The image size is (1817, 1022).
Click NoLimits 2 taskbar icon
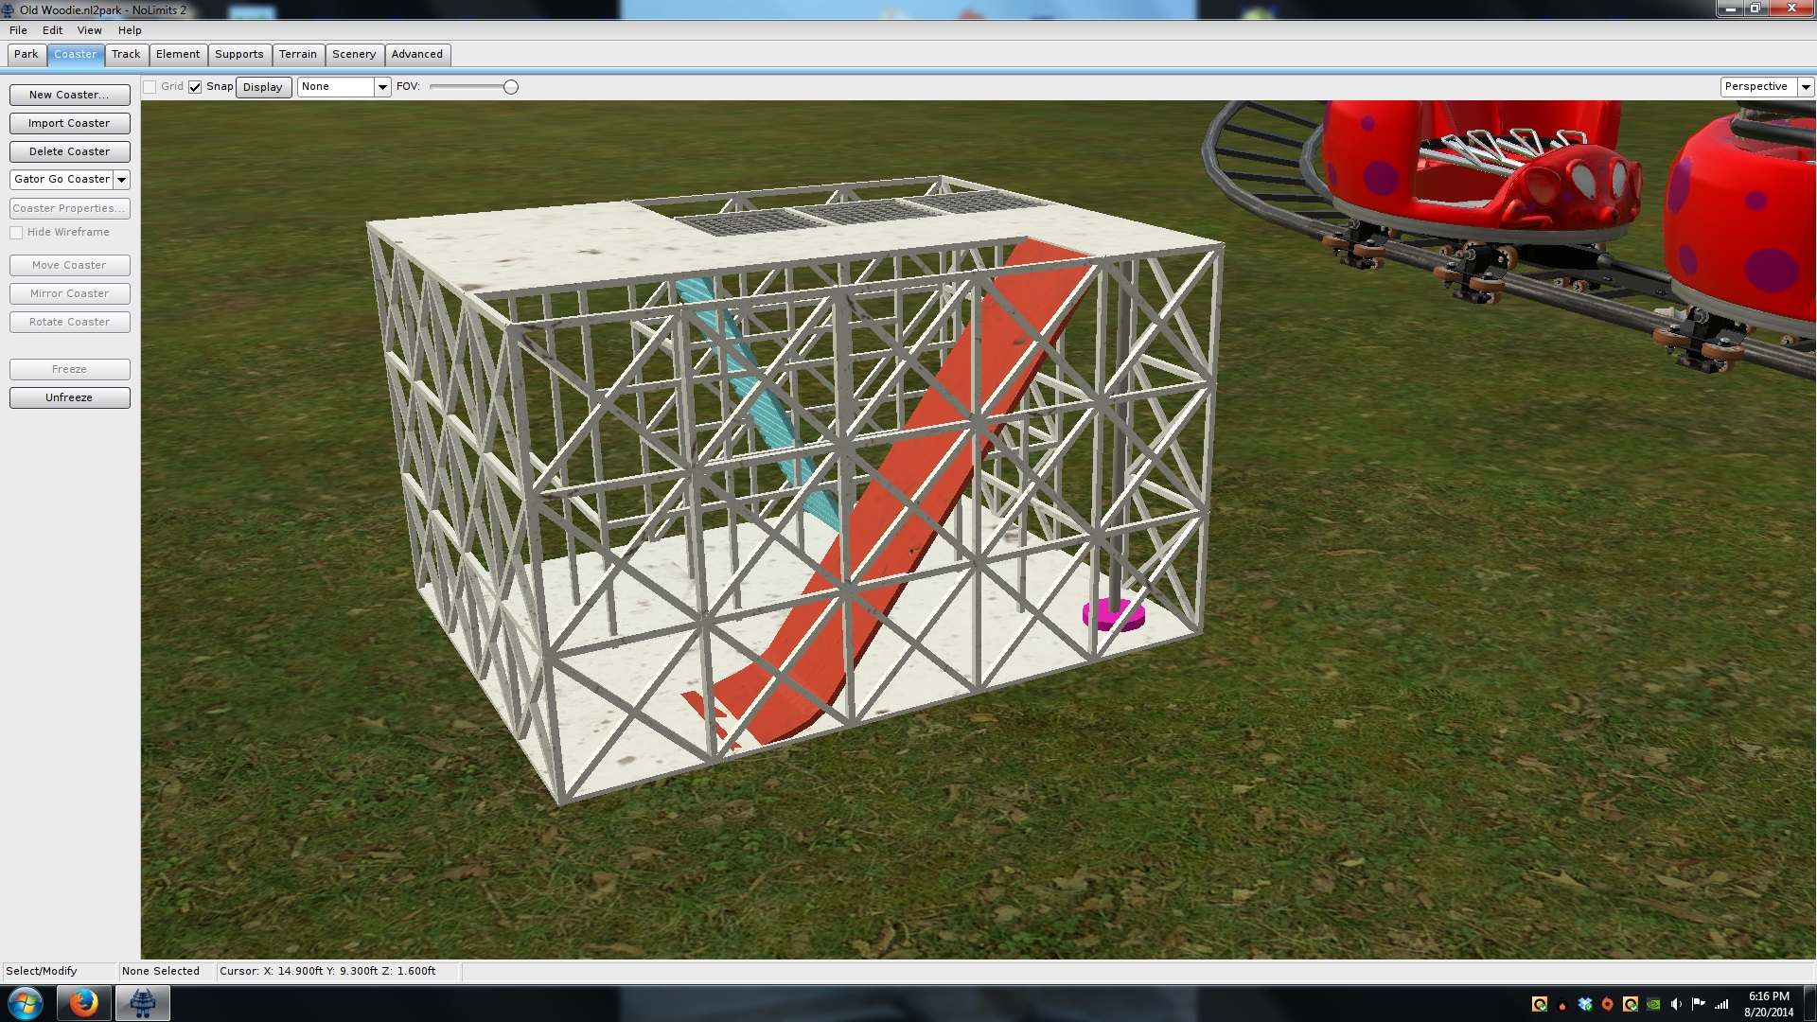point(143,1003)
